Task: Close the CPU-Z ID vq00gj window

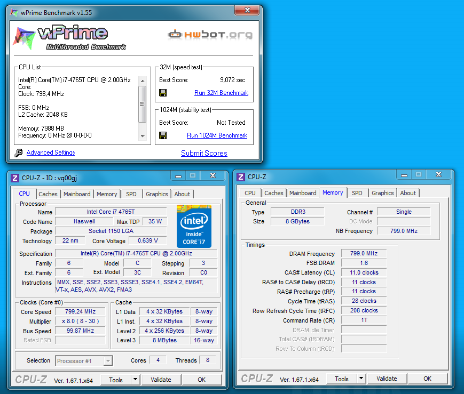Action: [213, 176]
